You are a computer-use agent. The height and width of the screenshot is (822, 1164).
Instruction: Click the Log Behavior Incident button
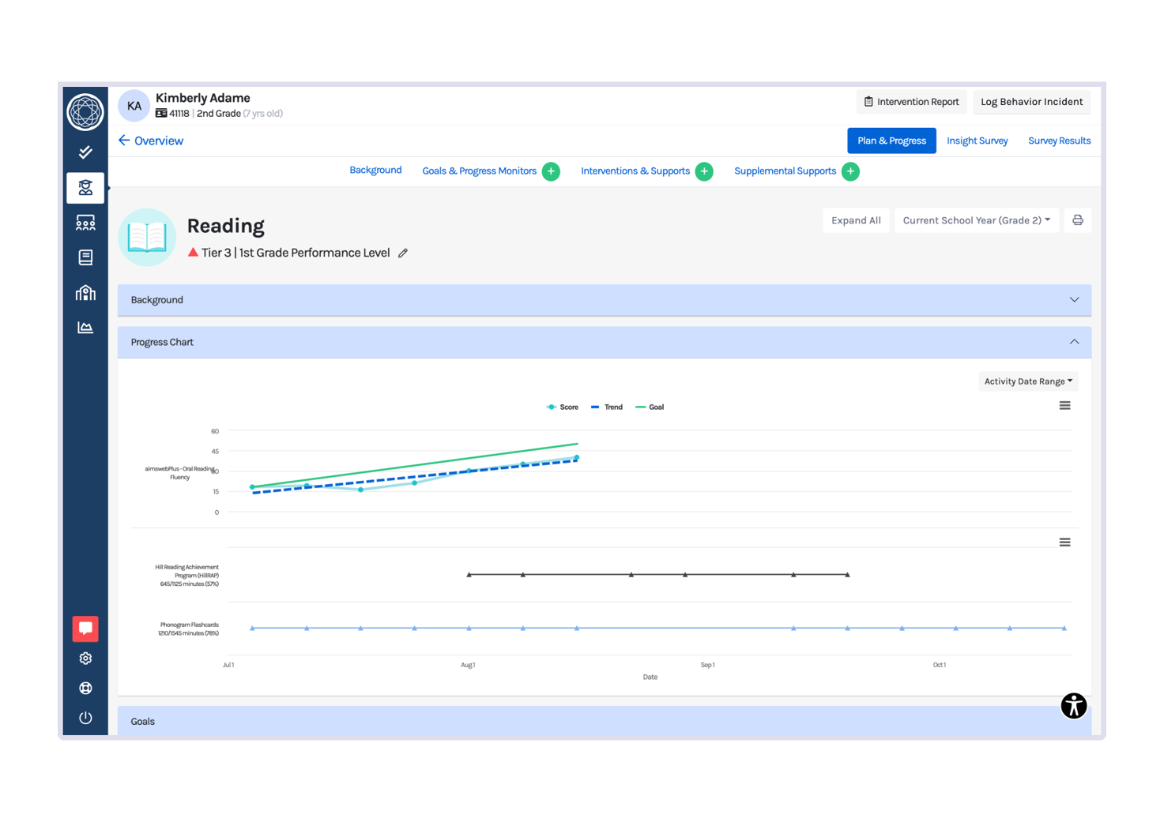[1031, 101]
